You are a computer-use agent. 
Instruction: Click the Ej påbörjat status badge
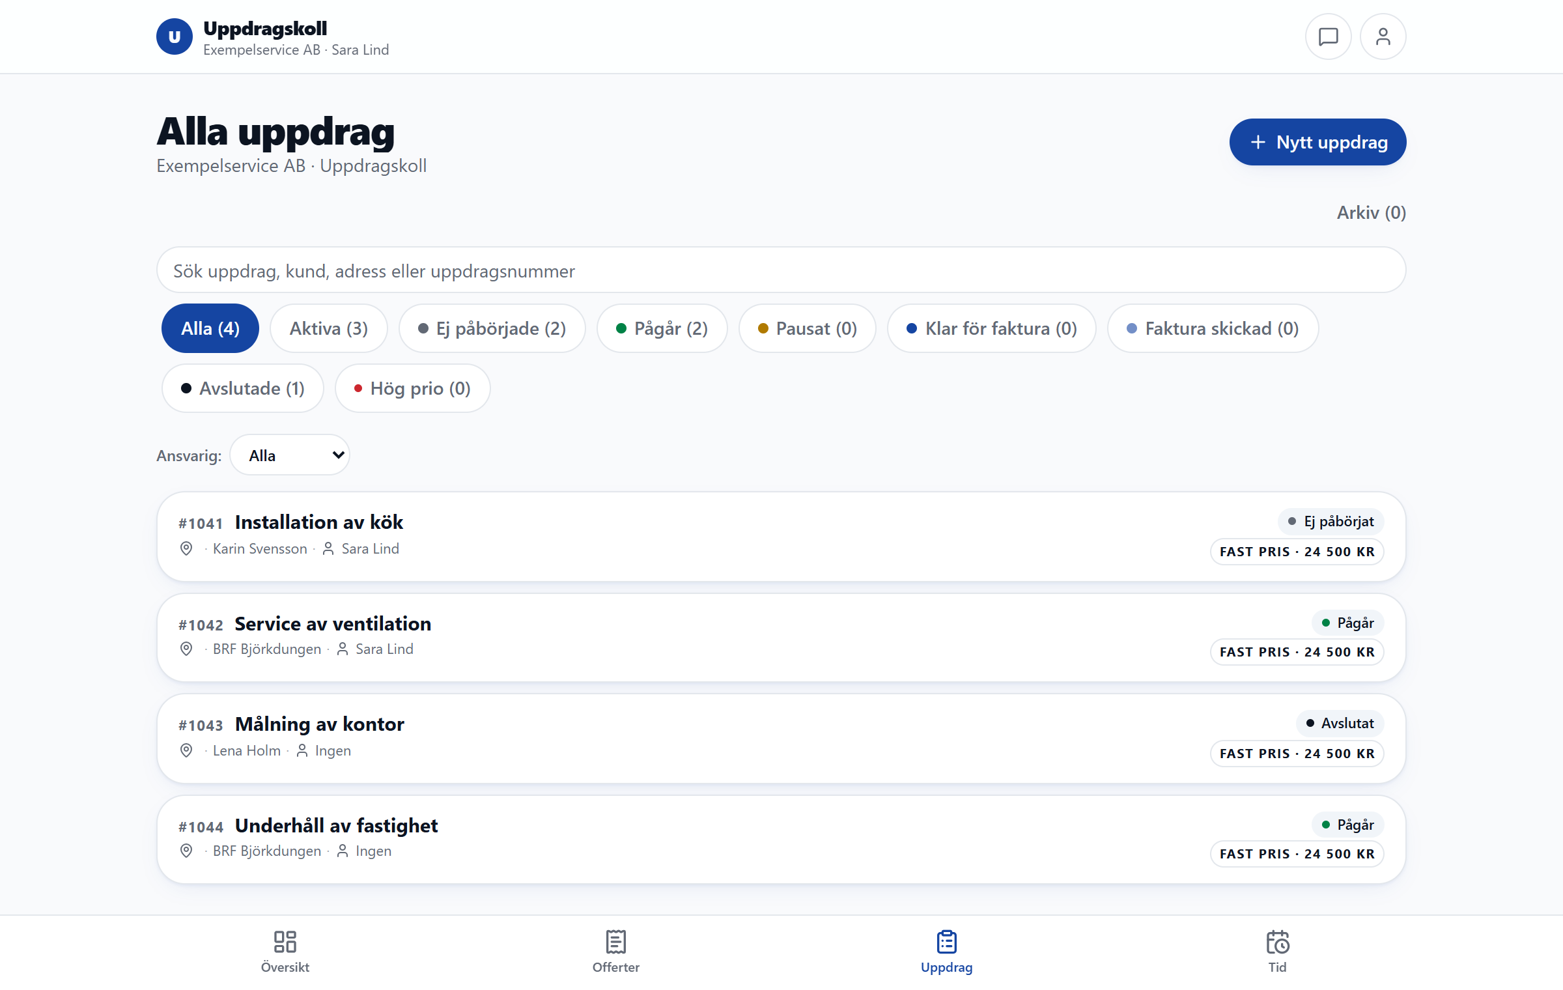(x=1331, y=521)
